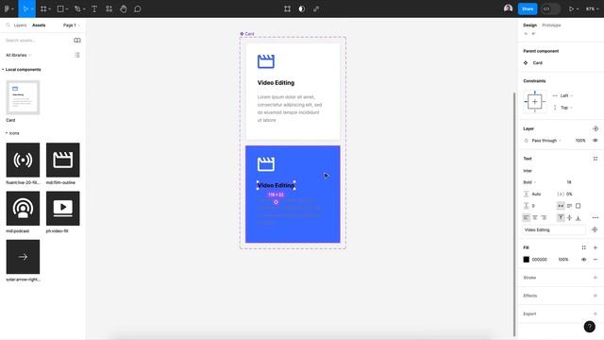Remove the 000000 fill with minus
The height and width of the screenshot is (340, 604).
tap(596, 260)
